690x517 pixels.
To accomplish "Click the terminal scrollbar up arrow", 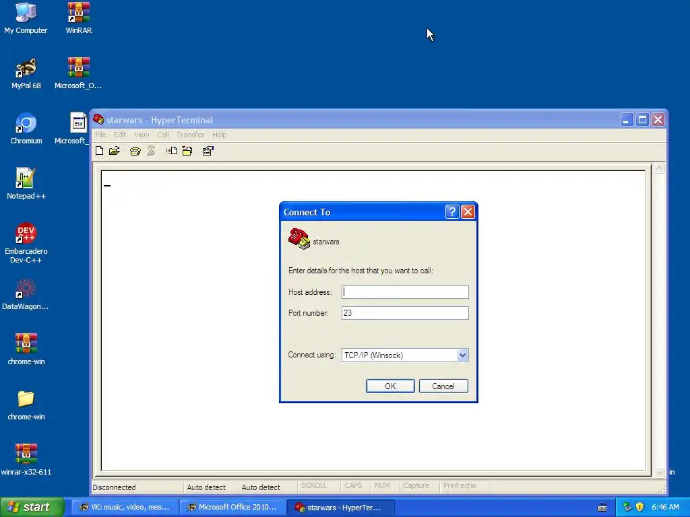I will coord(659,168).
